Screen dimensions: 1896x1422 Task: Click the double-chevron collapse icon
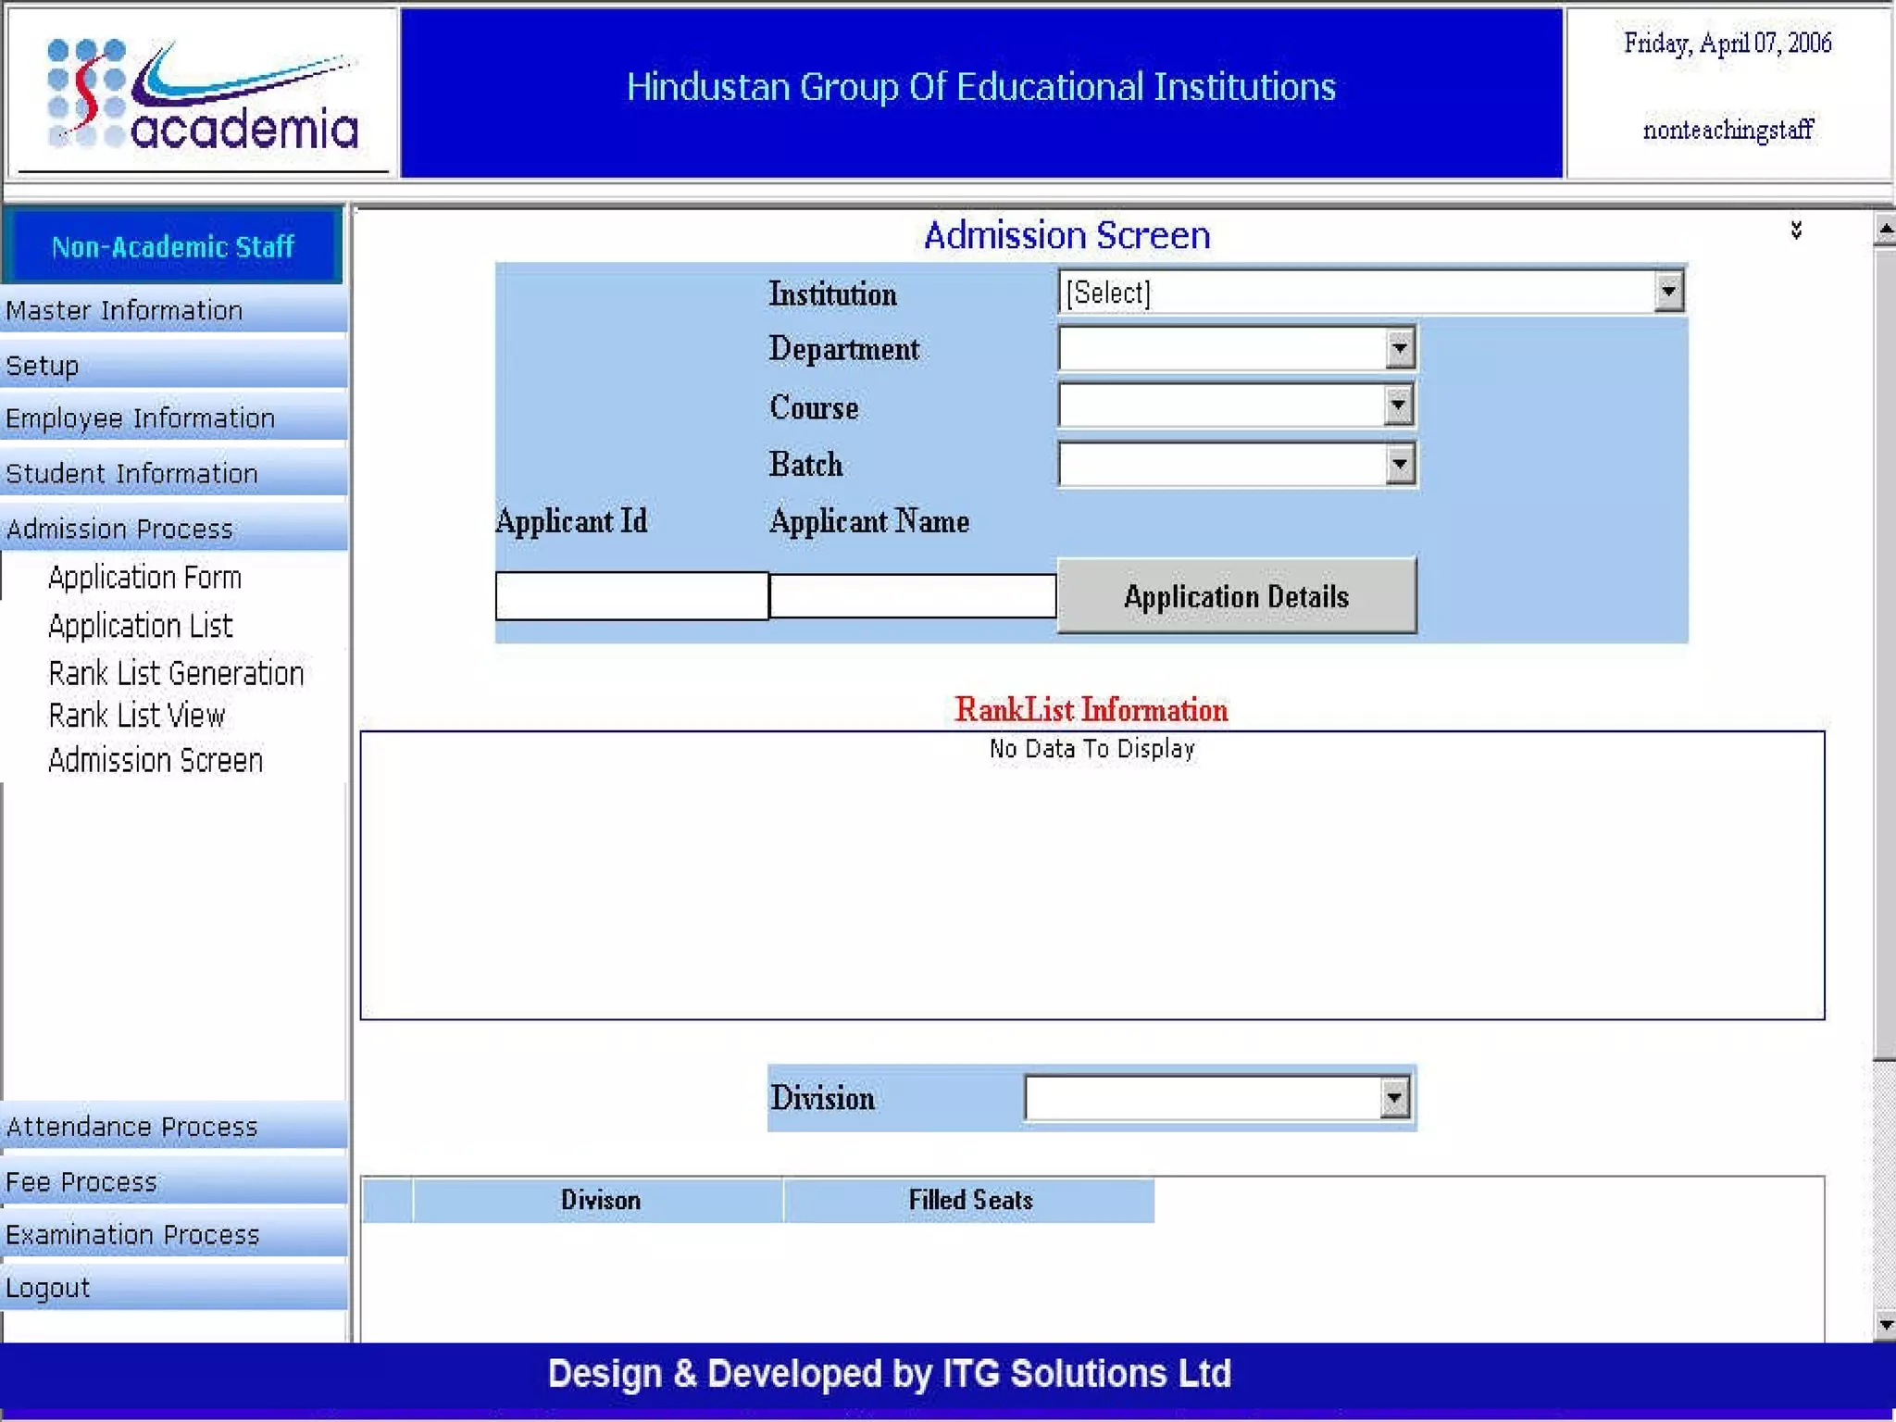[x=1796, y=230]
